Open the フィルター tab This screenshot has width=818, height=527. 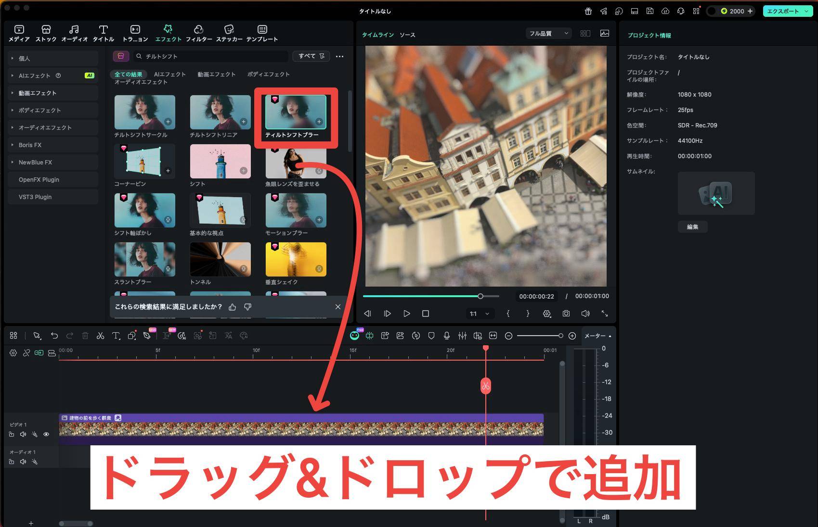point(199,33)
